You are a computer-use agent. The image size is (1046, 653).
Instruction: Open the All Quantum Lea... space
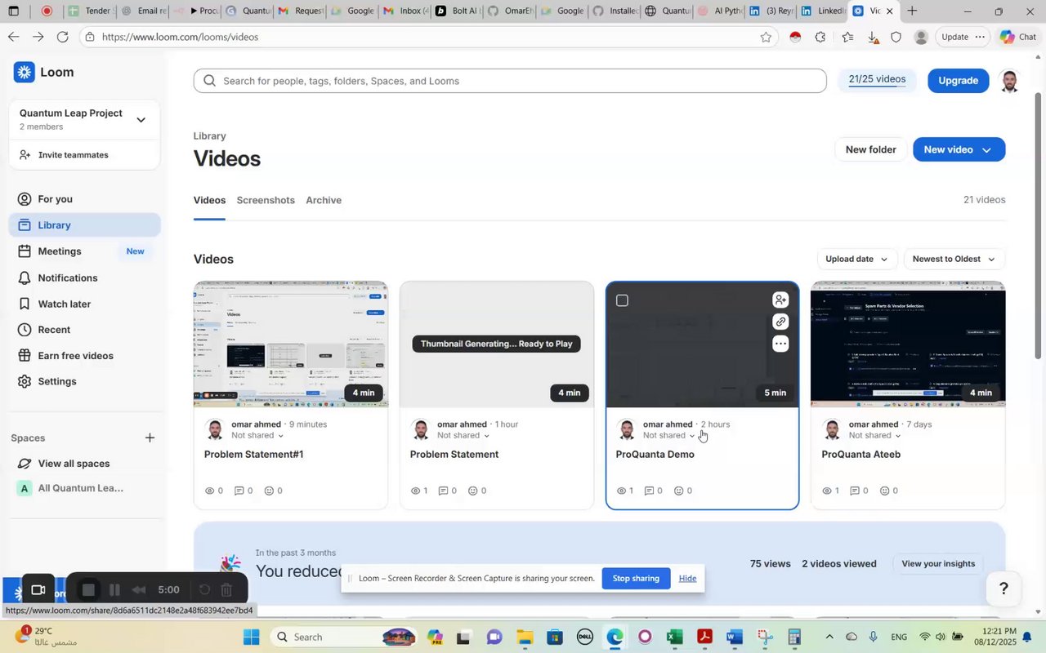coord(70,488)
